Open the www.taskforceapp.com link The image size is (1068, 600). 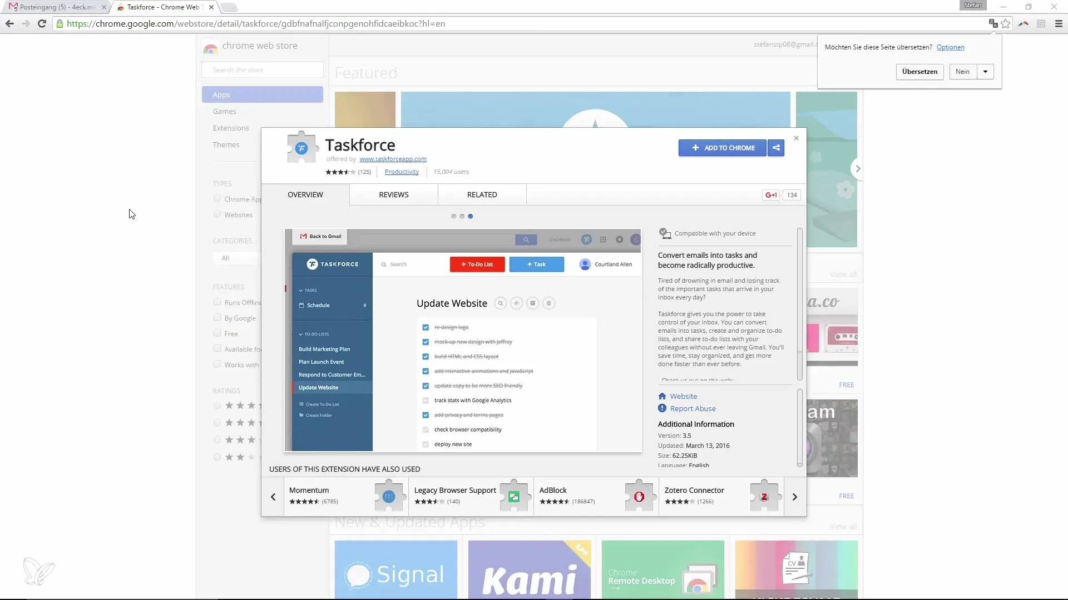(x=393, y=159)
